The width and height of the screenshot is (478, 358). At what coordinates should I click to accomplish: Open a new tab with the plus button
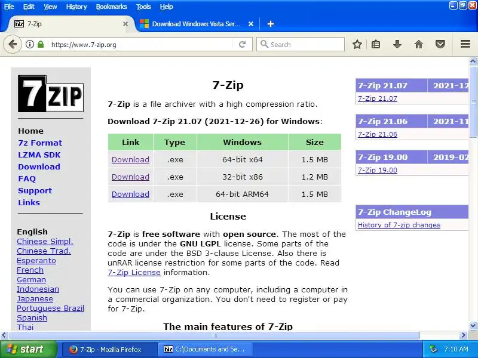pos(271,24)
